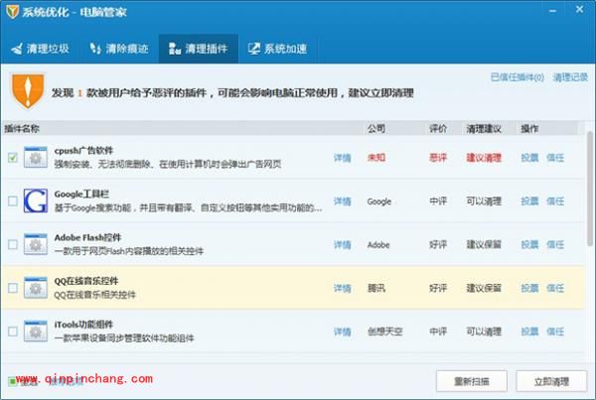Click the 重新扫描 button

click(x=471, y=380)
